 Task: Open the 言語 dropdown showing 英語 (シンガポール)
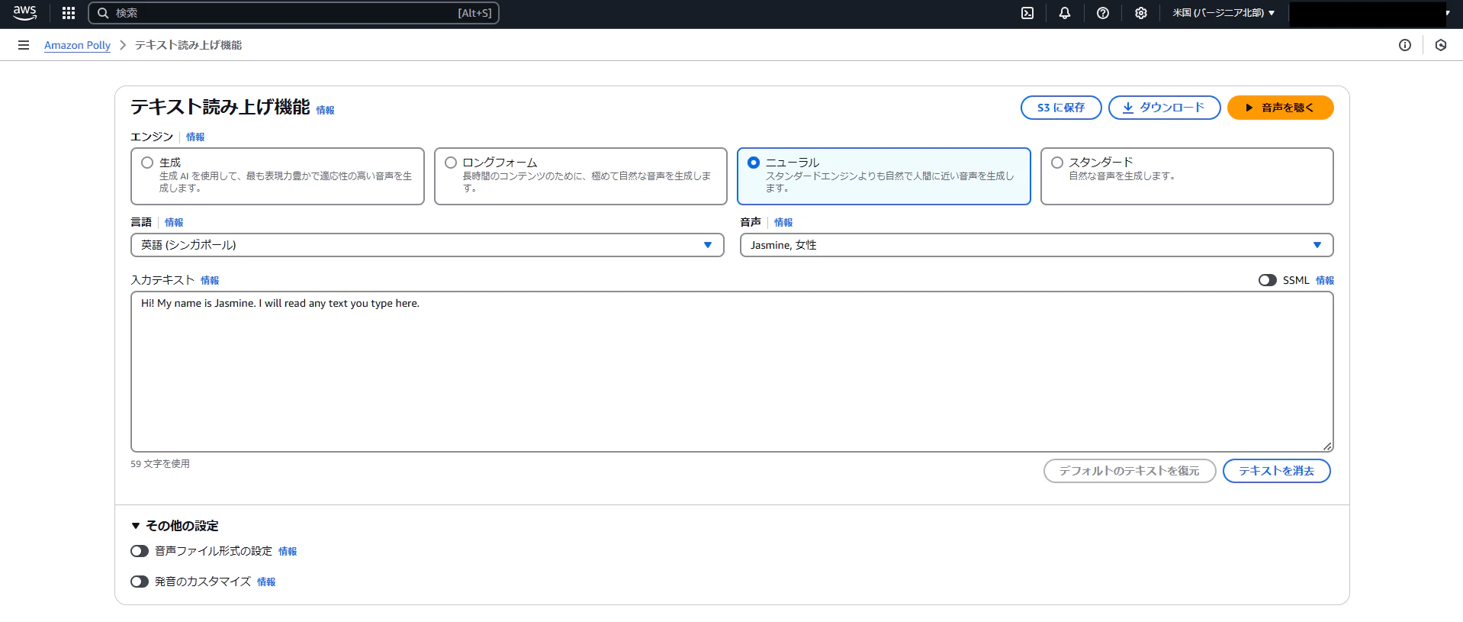427,245
